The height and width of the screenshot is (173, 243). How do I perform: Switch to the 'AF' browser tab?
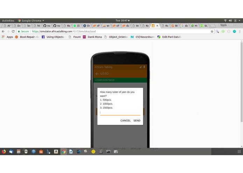(7, 26)
